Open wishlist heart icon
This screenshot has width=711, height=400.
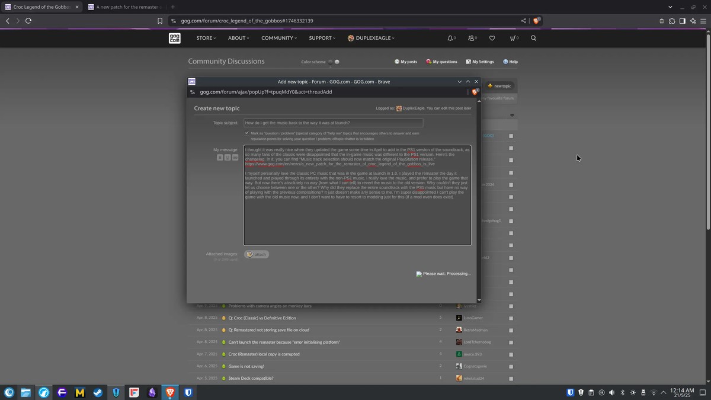492,38
